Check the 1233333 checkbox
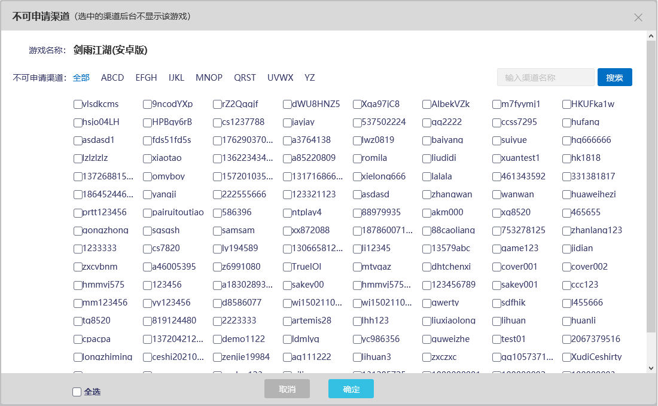This screenshot has width=658, height=406. pyautogui.click(x=78, y=249)
